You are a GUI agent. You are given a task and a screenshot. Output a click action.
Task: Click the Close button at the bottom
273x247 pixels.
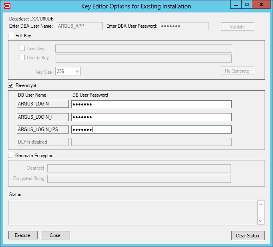(55, 235)
